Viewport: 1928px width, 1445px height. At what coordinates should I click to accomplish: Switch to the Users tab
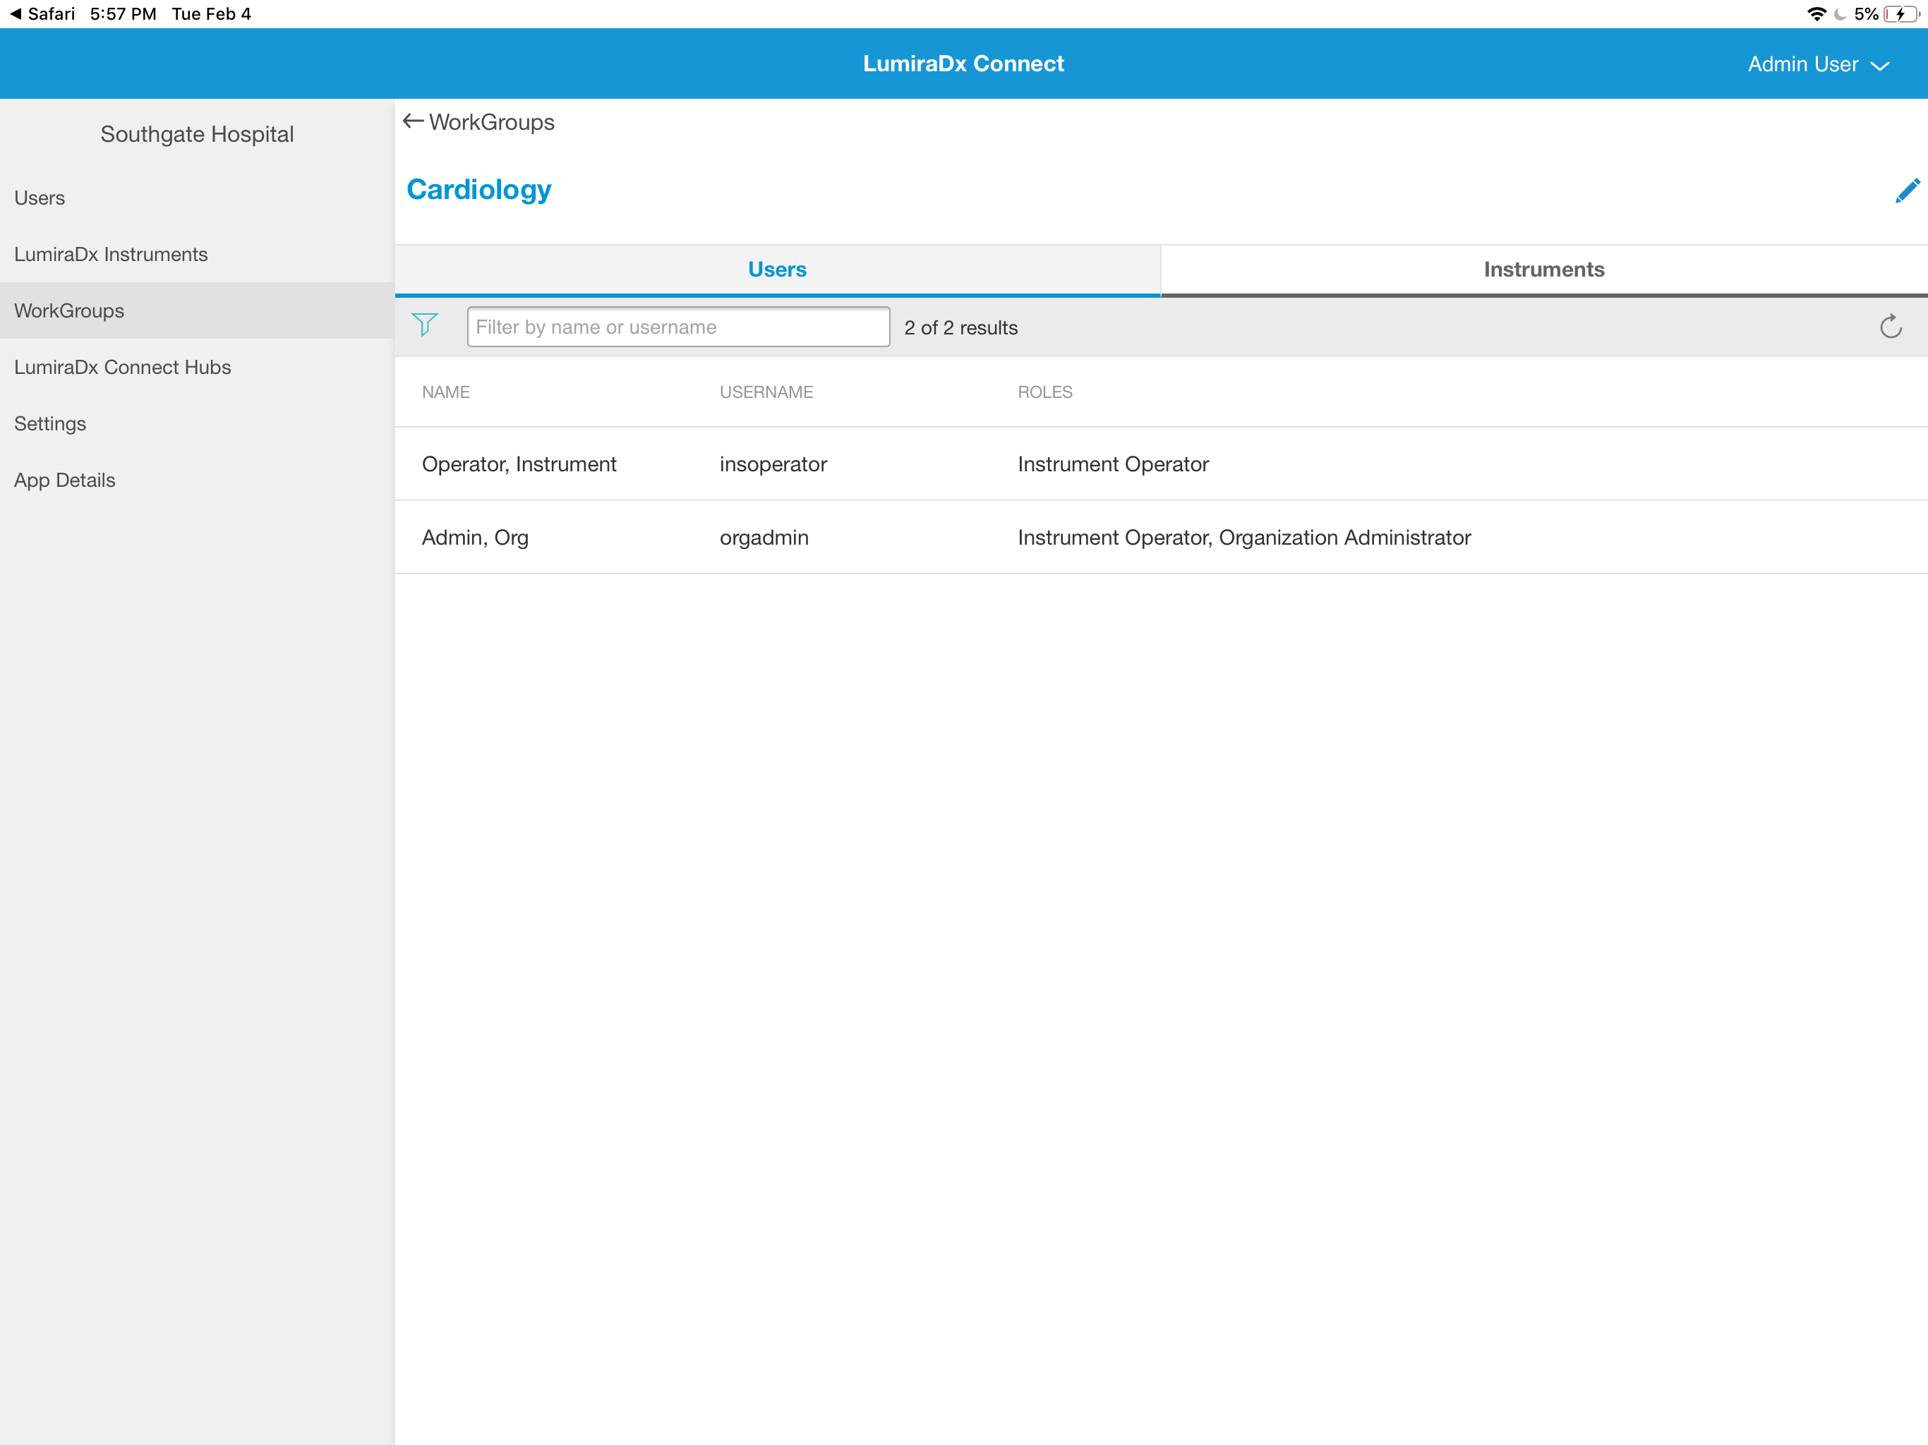pyautogui.click(x=778, y=270)
